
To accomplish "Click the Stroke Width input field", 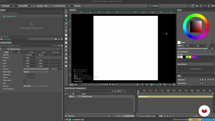I will 32,6.
